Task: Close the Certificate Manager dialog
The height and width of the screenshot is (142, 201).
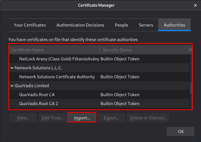Action: (x=195, y=5)
